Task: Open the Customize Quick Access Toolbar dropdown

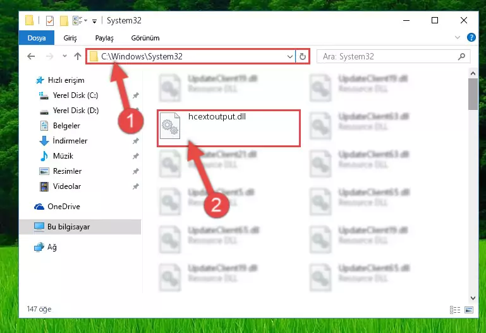Action: coord(94,21)
